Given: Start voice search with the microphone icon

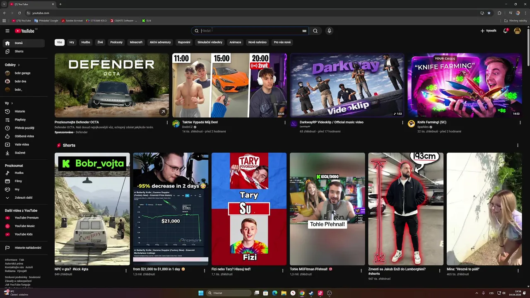Looking at the screenshot, I should (329, 31).
